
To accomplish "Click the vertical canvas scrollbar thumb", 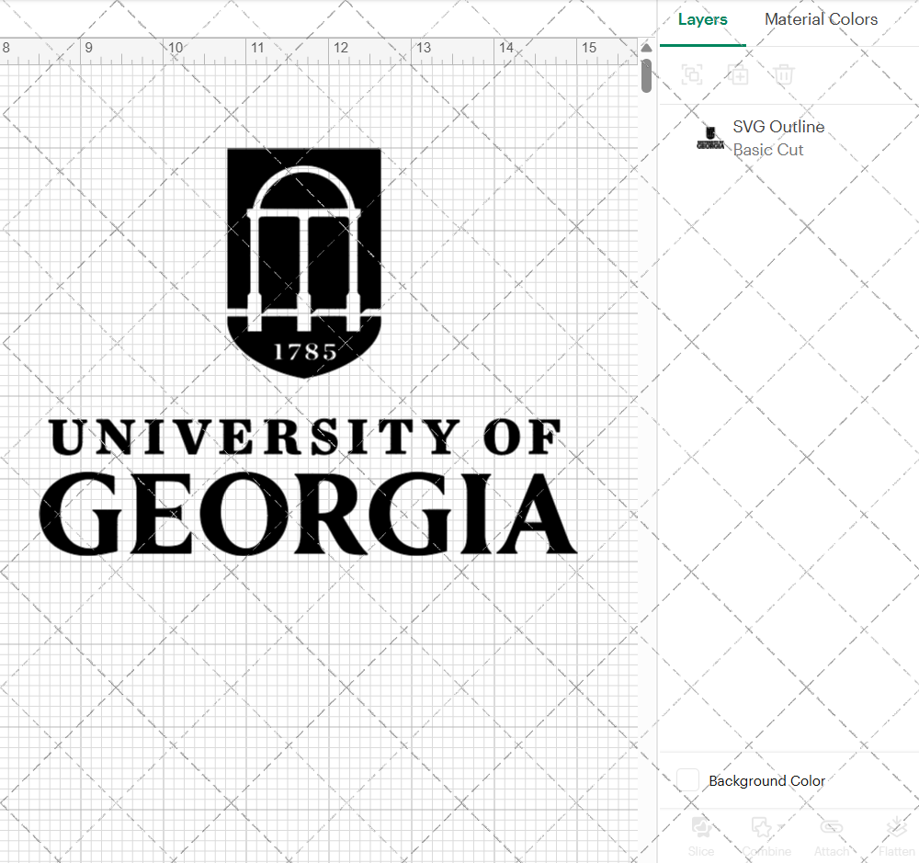I will click(646, 75).
